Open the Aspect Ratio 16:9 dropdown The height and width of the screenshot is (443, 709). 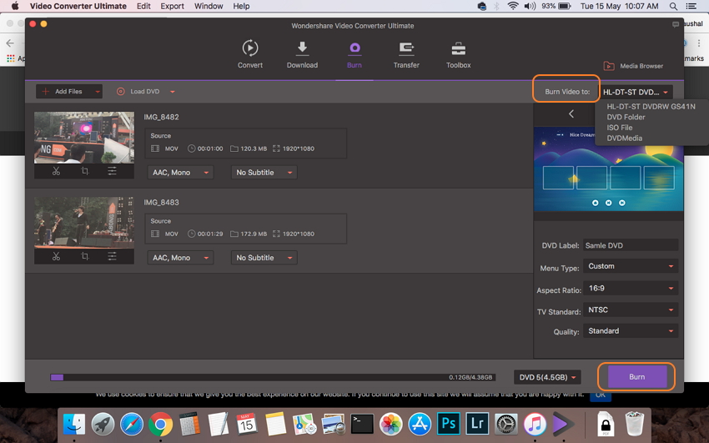pyautogui.click(x=631, y=288)
